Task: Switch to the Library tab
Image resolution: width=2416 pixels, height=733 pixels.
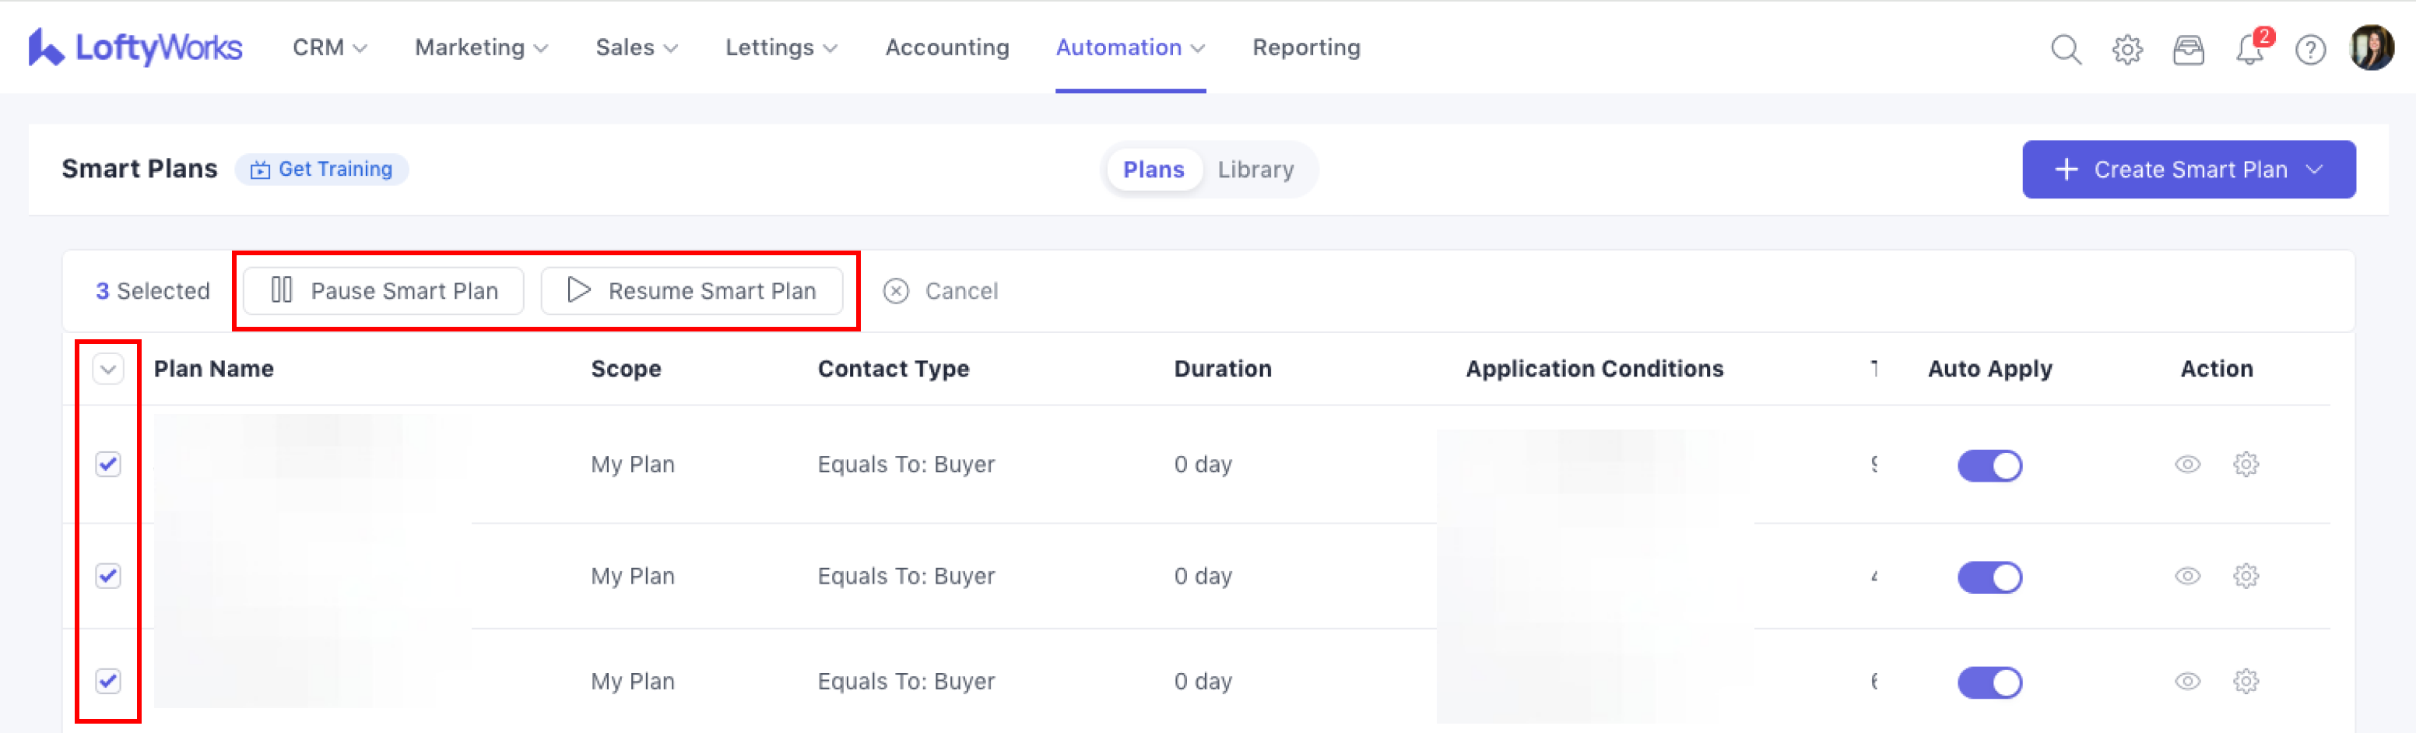Action: [1255, 170]
